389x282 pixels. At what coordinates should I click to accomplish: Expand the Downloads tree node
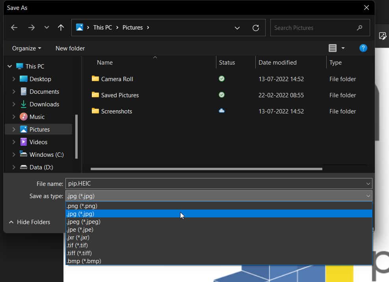point(14,104)
